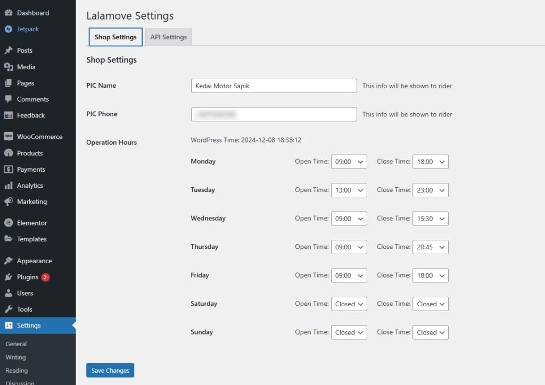Click the Payments menu label

[x=31, y=170]
